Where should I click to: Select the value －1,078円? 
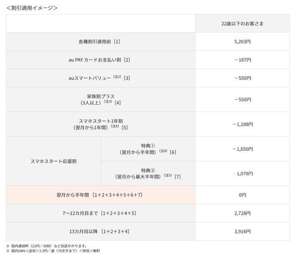[242, 173]
